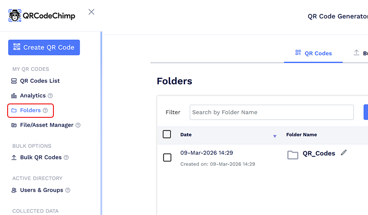
Task: Switch to the QR Codes tab
Action: click(x=314, y=53)
